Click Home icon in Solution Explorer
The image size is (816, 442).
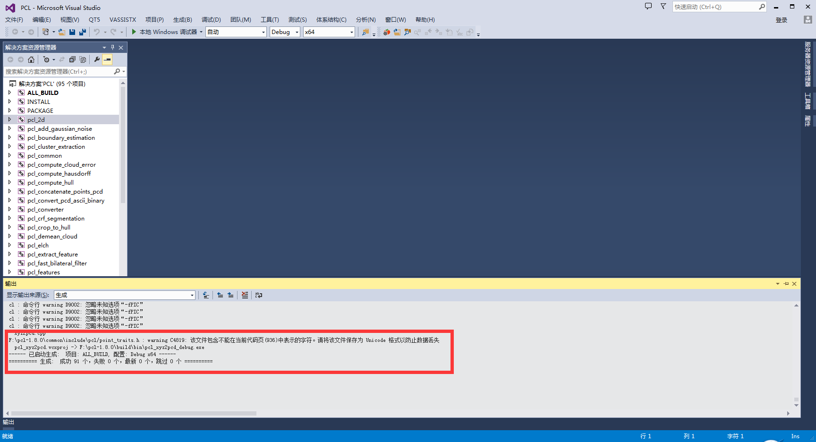(x=31, y=59)
